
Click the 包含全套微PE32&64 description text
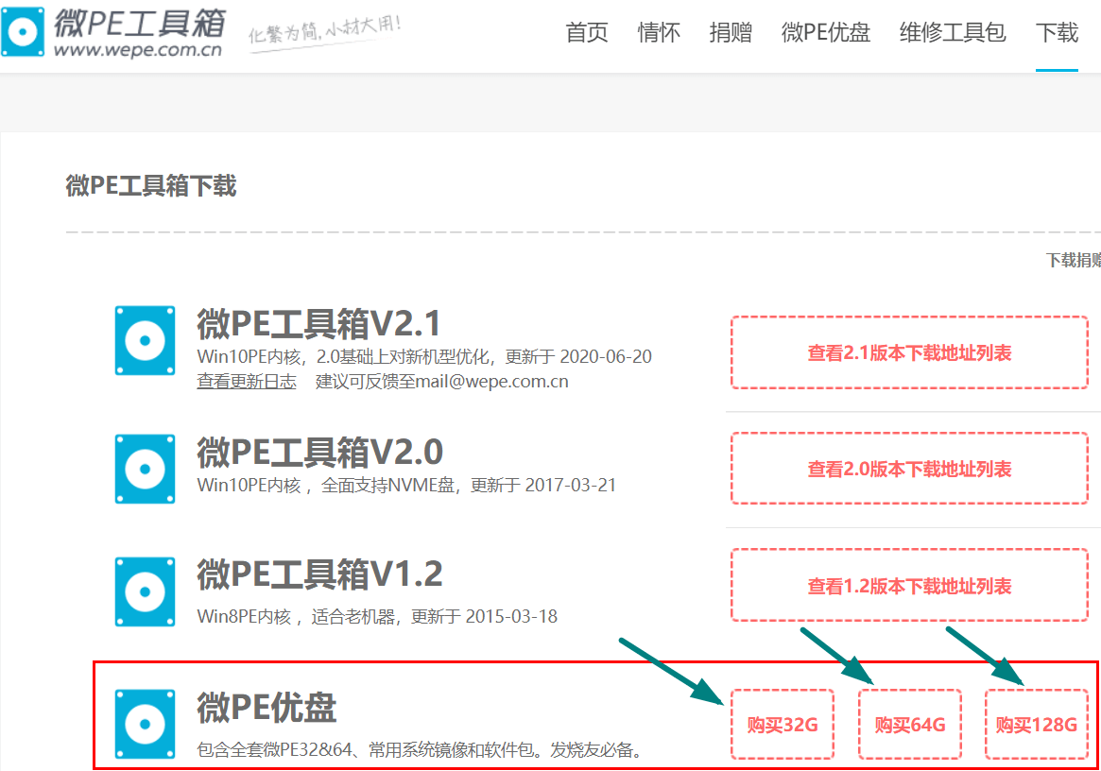point(420,749)
